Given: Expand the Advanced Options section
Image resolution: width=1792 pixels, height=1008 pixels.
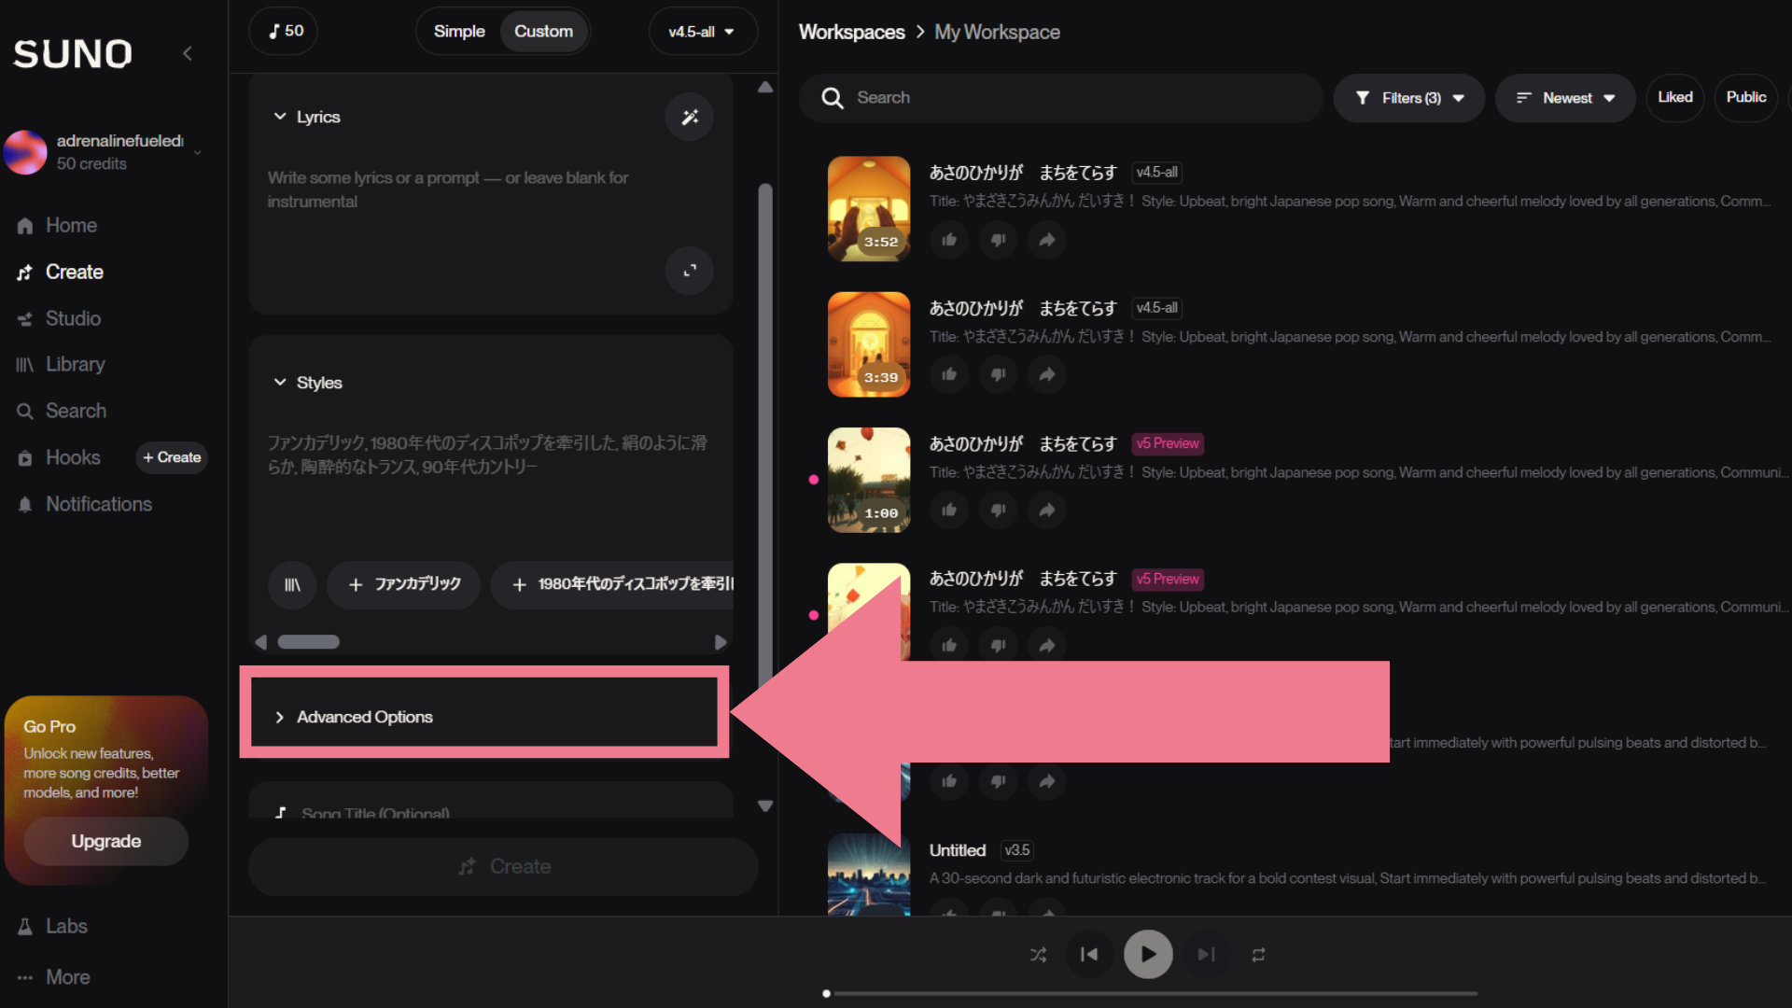Looking at the screenshot, I should pyautogui.click(x=364, y=717).
